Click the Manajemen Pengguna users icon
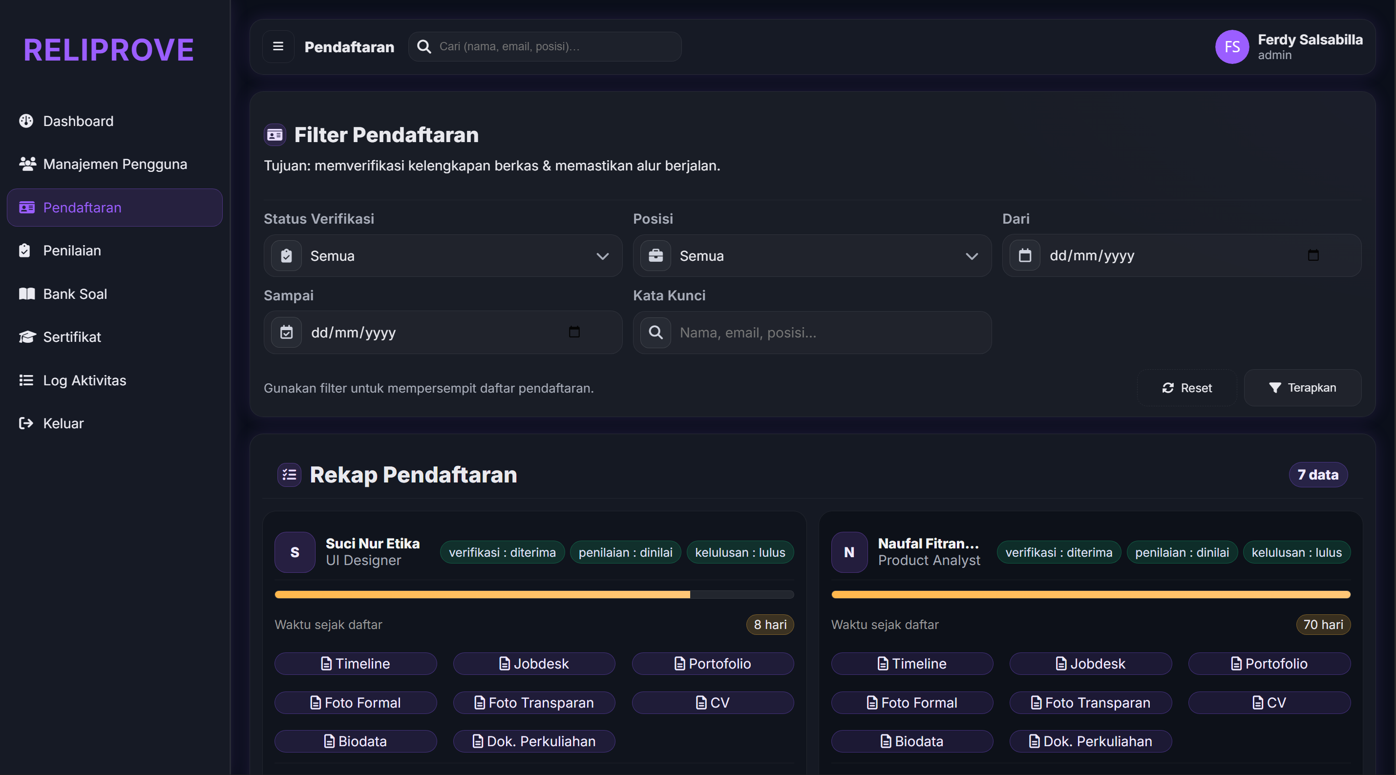The image size is (1396, 775). click(x=27, y=164)
